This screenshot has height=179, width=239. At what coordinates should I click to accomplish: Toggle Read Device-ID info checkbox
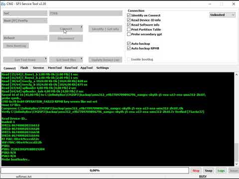[129, 20]
